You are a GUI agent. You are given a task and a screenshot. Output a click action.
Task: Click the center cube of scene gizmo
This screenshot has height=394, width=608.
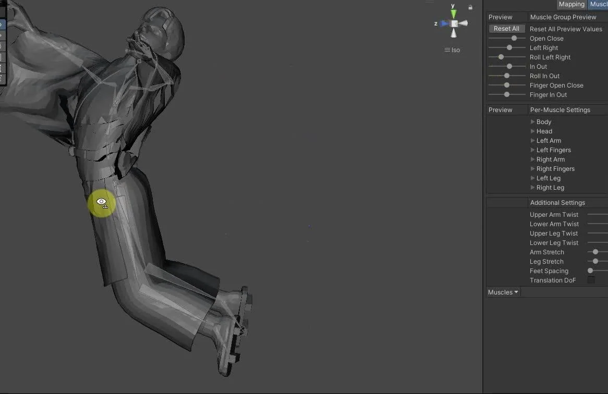point(454,23)
